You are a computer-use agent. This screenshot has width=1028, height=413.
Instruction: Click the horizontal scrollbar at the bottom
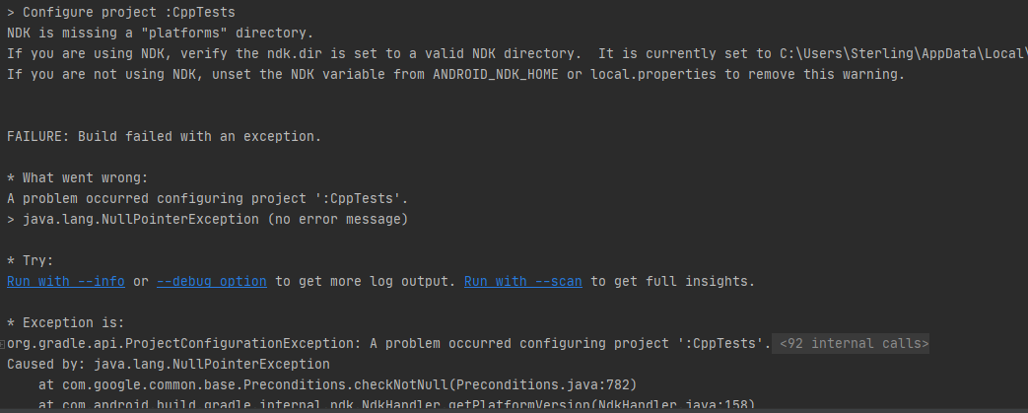(514, 410)
